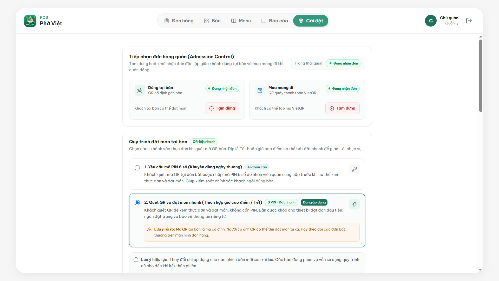Select the 6-digit PIN radio option
The width and height of the screenshot is (499, 281).
(137, 168)
